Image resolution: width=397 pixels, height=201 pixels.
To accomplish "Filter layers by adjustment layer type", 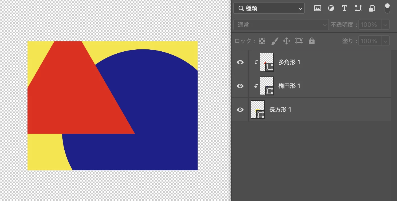I will tap(331, 8).
